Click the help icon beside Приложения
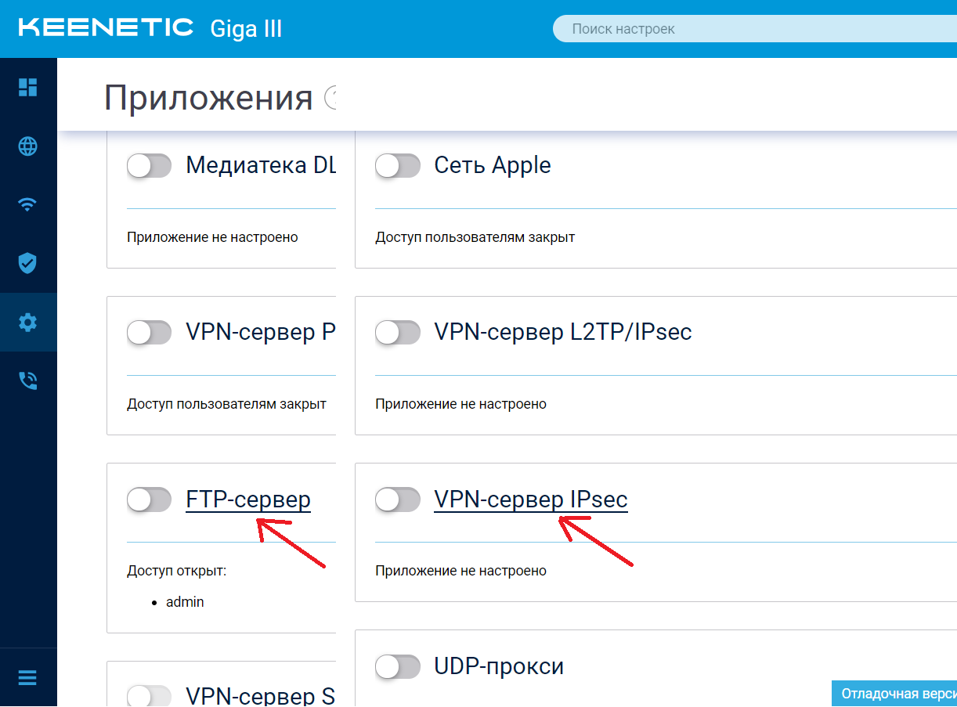957x707 pixels. (330, 99)
